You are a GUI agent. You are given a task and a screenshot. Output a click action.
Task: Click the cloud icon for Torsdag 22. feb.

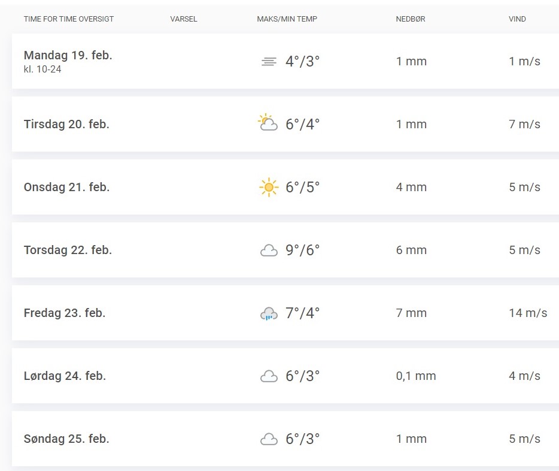(269, 250)
